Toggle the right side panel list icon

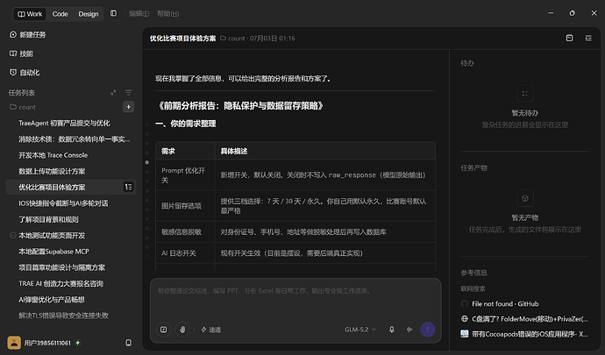pos(588,38)
